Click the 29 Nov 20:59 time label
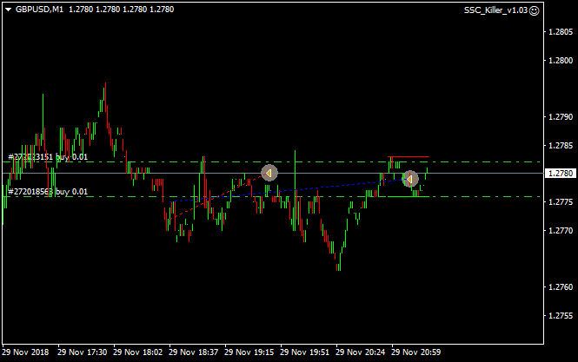Image resolution: width=578 pixels, height=362 pixels. [x=416, y=352]
